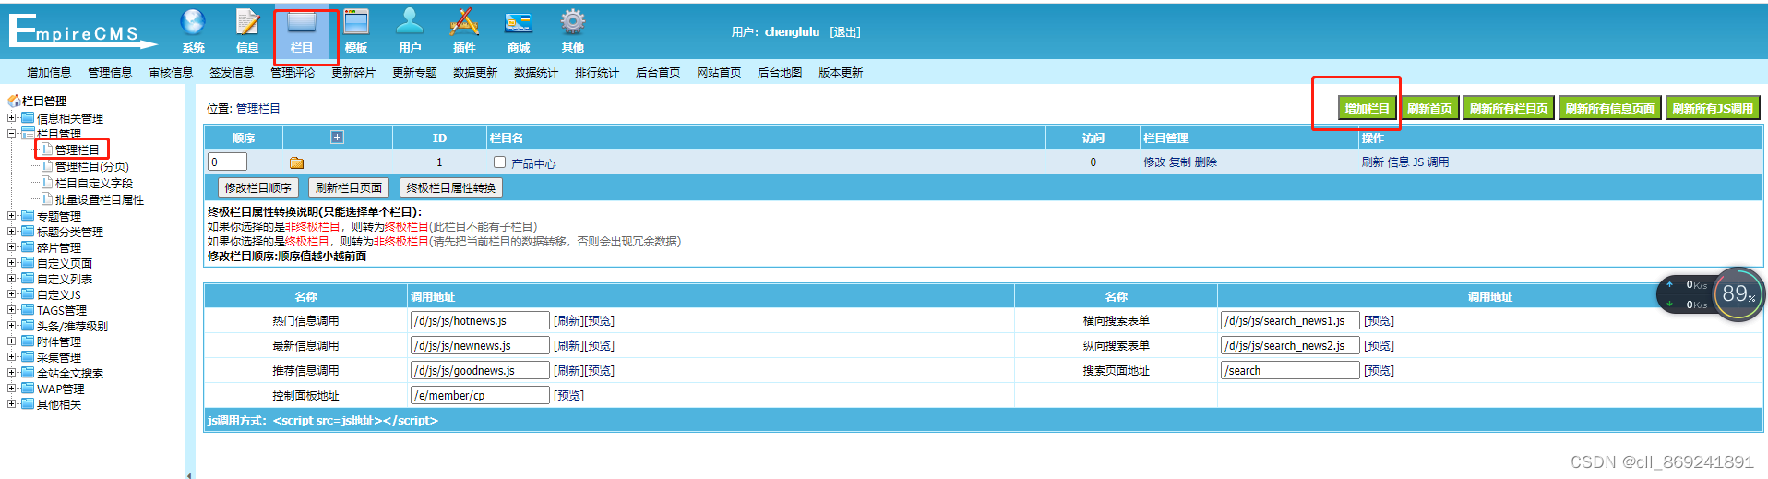Open 版本更新 in the submenu bar
This screenshot has width=1768, height=479.
[841, 73]
